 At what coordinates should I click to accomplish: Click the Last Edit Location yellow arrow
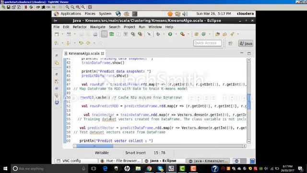click(x=81, y=43)
